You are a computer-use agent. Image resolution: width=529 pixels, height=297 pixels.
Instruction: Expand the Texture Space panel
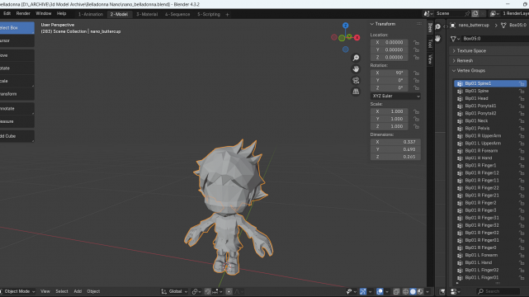coord(454,51)
